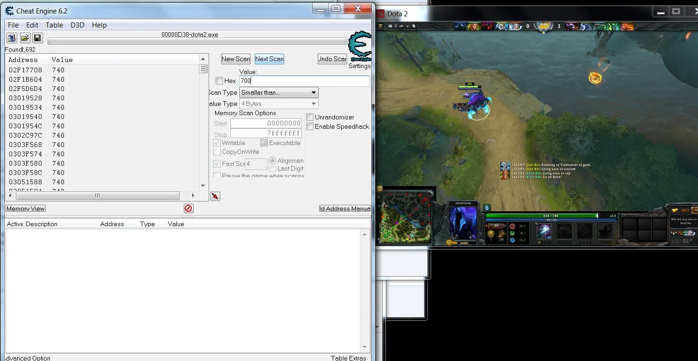Click the intelligence attribute icon

pos(512,240)
